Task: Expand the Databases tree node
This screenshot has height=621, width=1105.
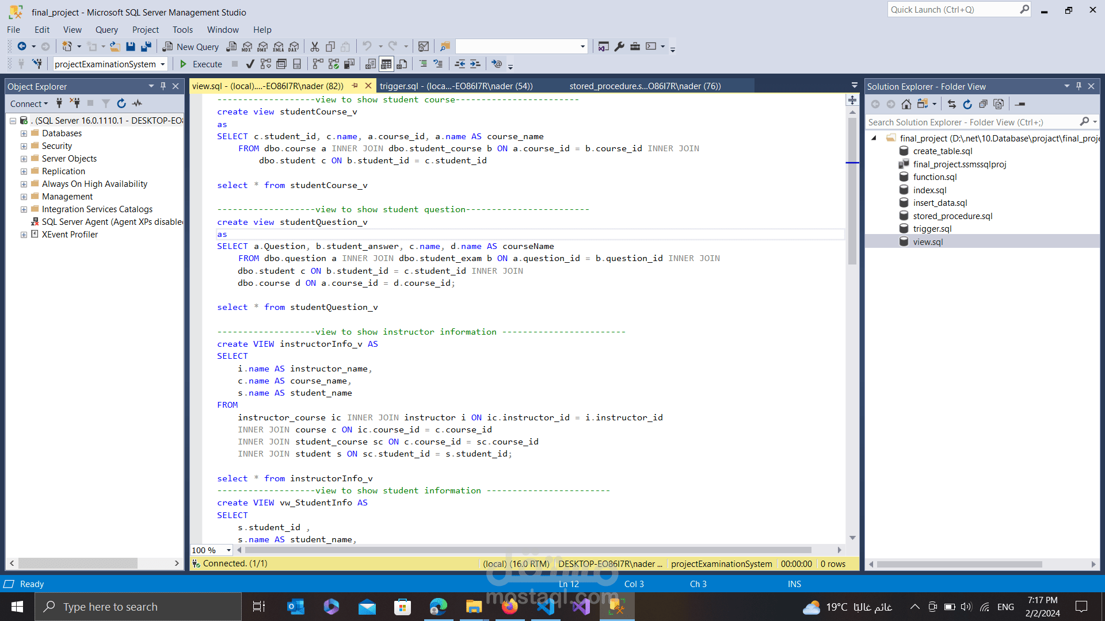Action: pyautogui.click(x=24, y=133)
